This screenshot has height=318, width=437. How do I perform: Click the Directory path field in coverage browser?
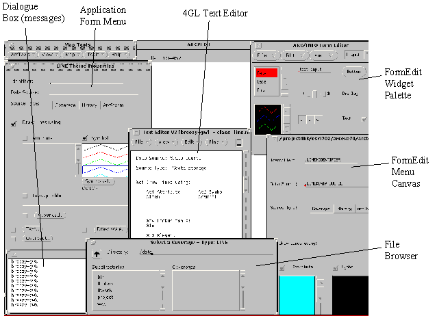[206, 252]
